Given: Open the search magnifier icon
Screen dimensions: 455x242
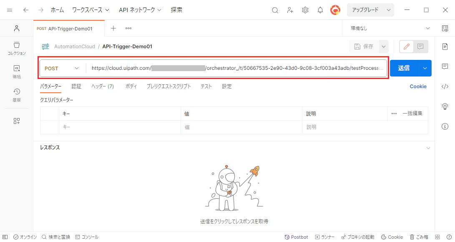Looking at the screenshot, I should 275,10.
